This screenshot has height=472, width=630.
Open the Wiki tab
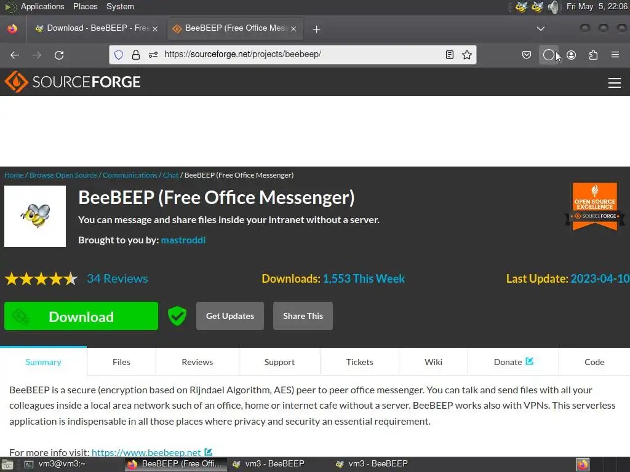(433, 361)
